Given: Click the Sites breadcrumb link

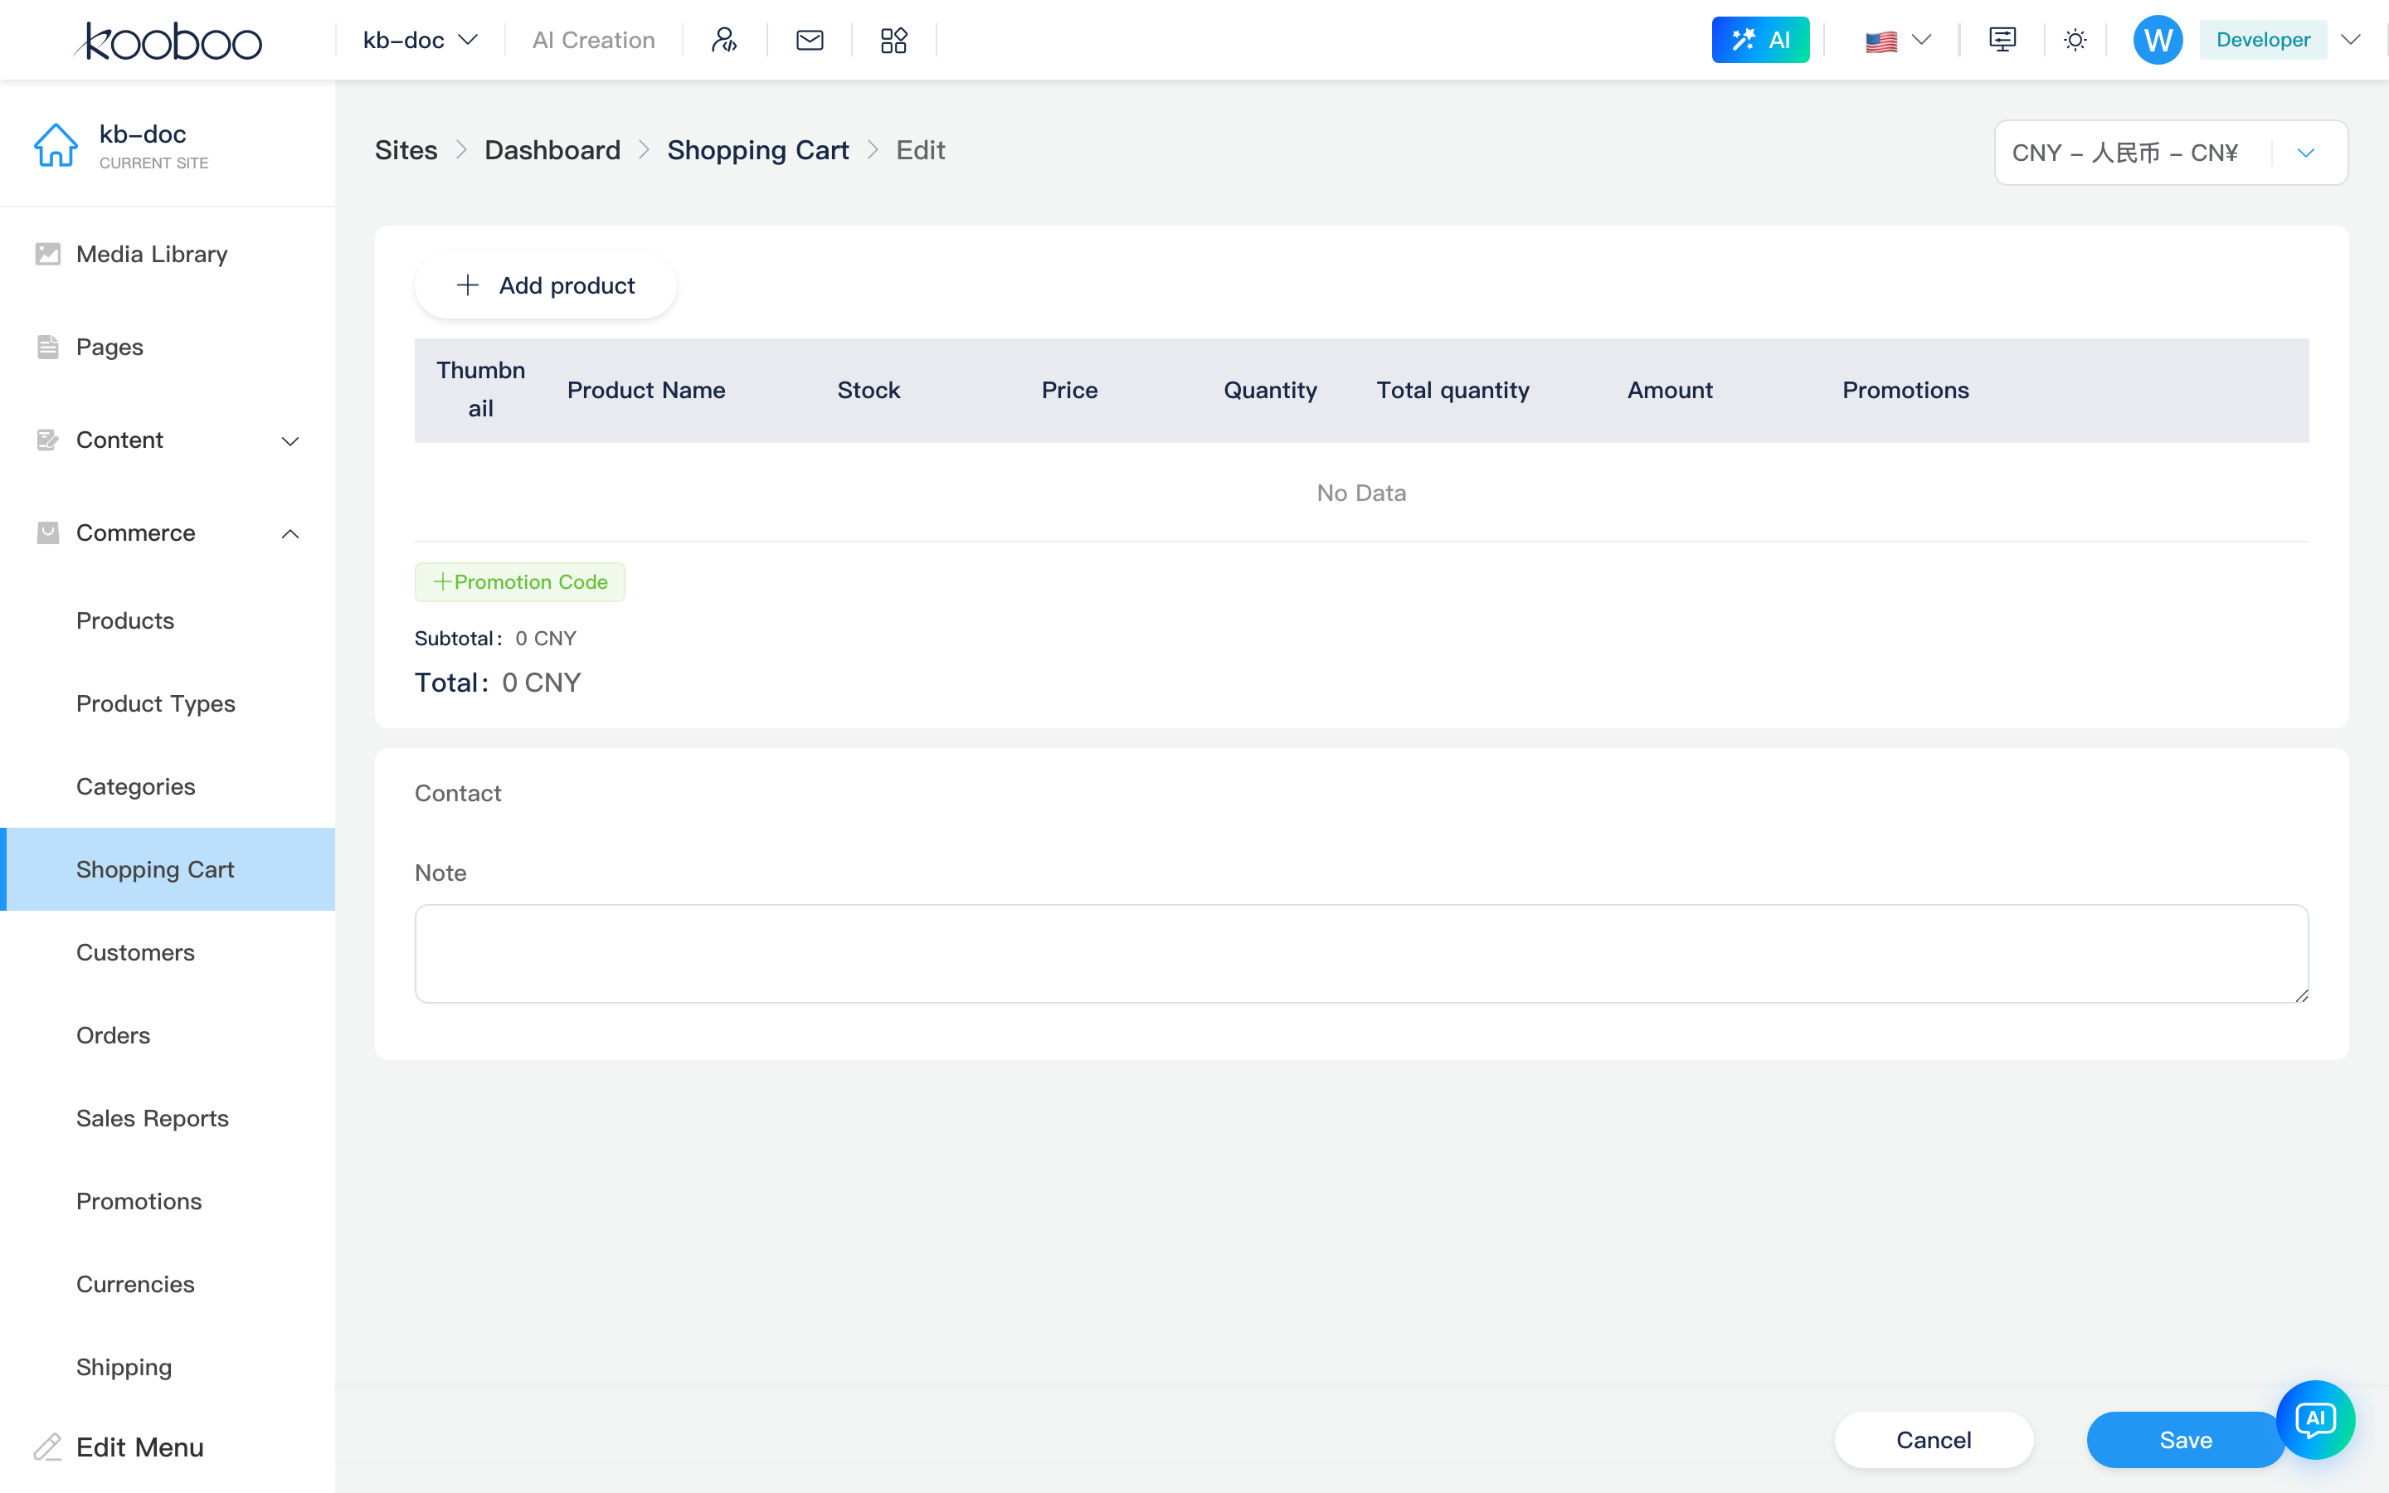Looking at the screenshot, I should click(x=406, y=150).
